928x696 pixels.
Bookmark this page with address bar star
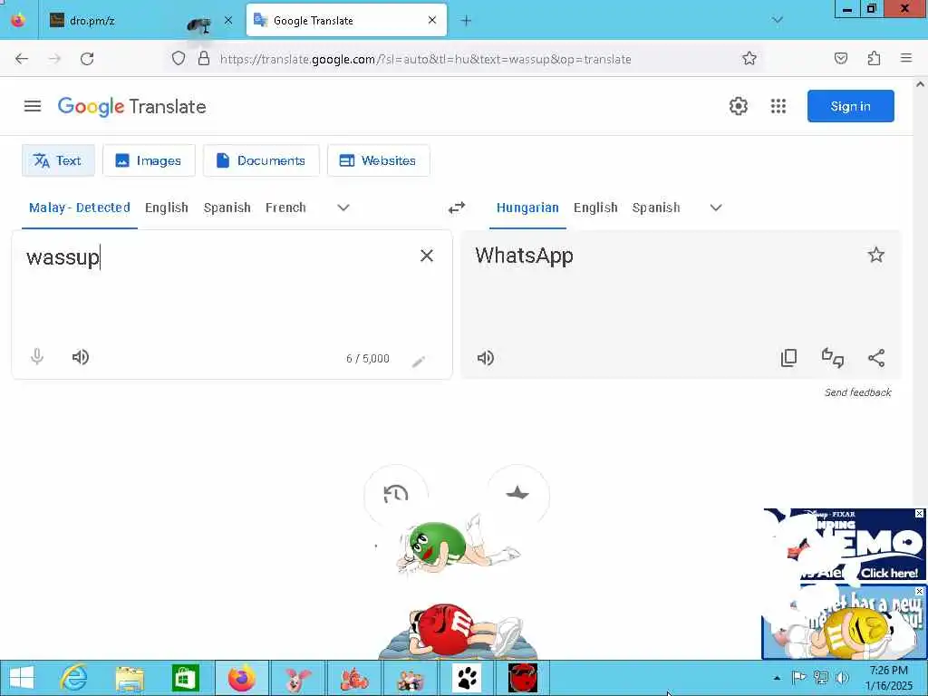pos(749,59)
